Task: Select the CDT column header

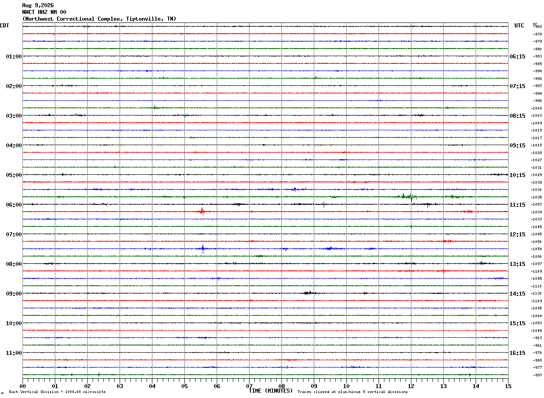Action: click(4, 26)
